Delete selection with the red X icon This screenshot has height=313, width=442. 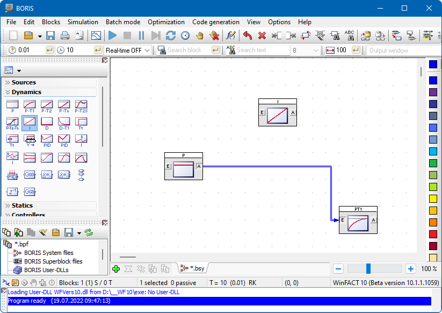262,35
